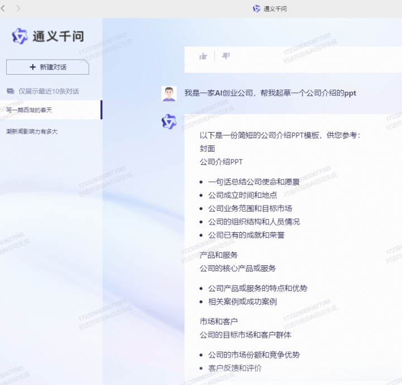Viewport: 402px width, 385px height.
Task: Click the 通义千问 logo in the sidebar
Action: 47,36
